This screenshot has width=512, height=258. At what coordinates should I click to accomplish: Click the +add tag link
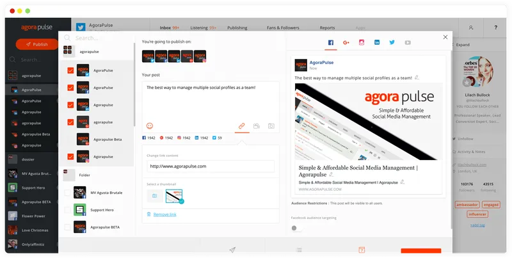[x=477, y=225]
